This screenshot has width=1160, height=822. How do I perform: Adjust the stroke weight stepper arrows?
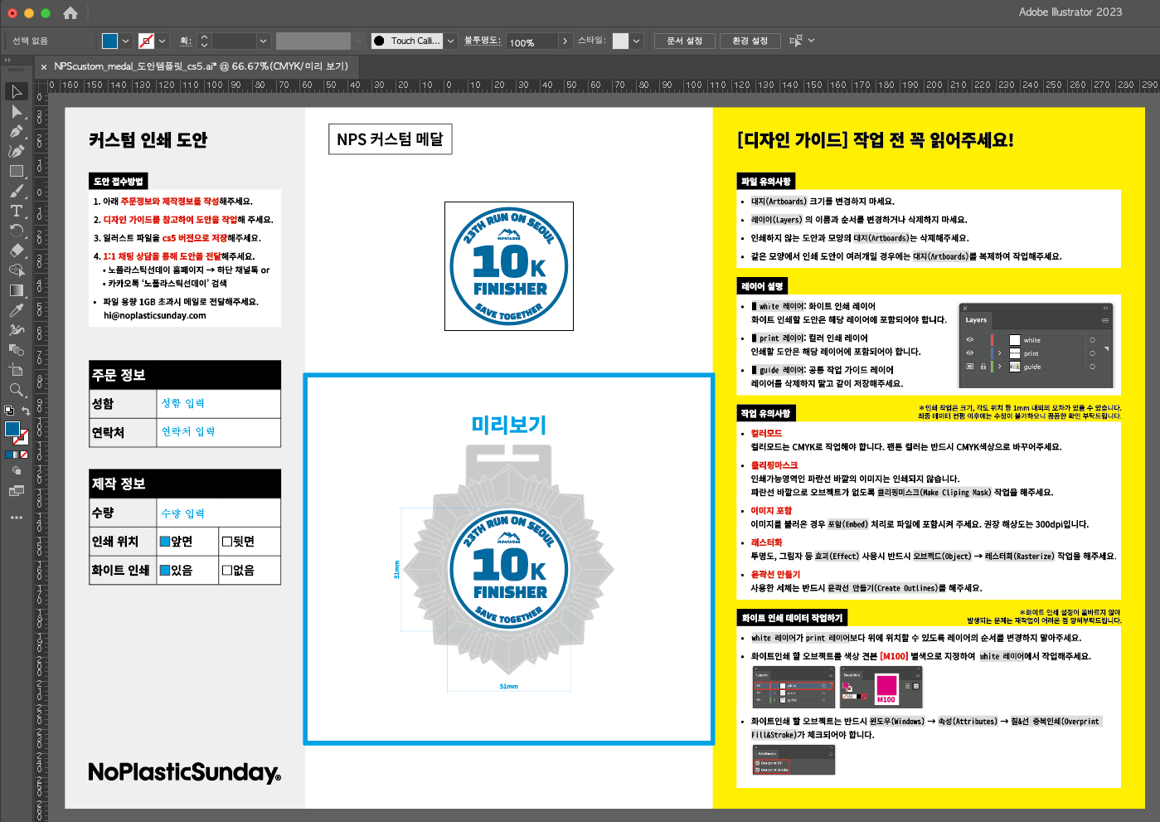pyautogui.click(x=204, y=41)
